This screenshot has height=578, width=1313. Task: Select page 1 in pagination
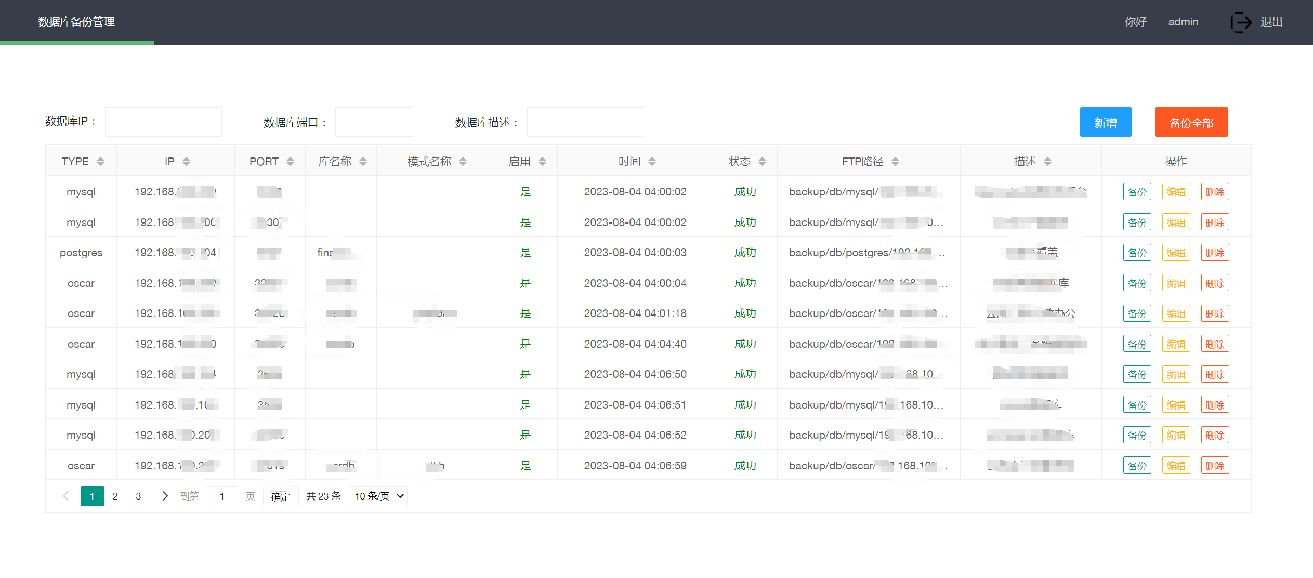point(93,496)
